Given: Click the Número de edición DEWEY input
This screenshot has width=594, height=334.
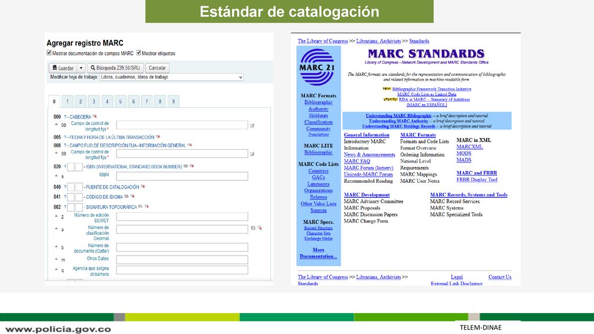Looking at the screenshot, I should [x=182, y=217].
